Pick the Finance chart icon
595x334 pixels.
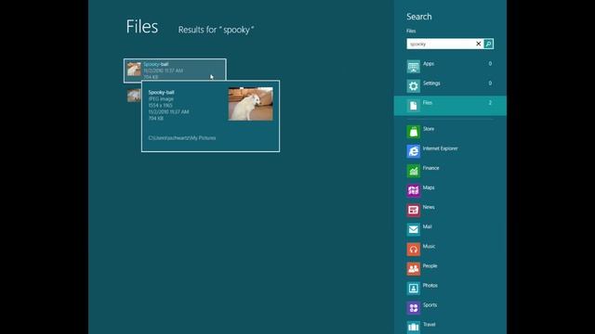[413, 171]
